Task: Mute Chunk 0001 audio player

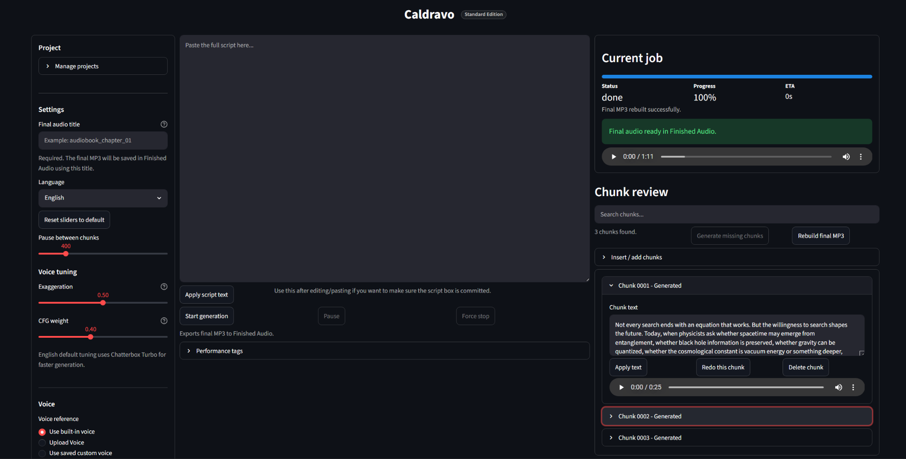Action: click(838, 387)
